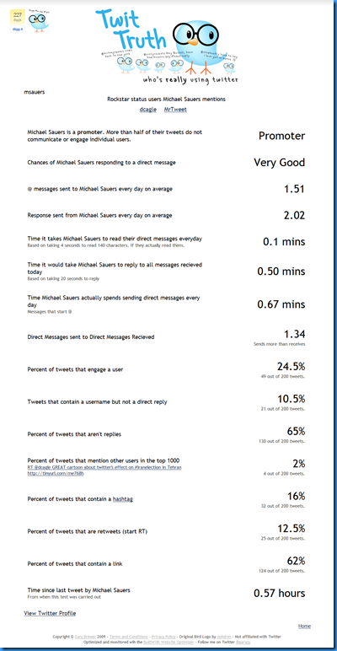Open the RT @dcagle tweet link
Image resolution: width=337 pixels, height=651 pixels.
104,467
